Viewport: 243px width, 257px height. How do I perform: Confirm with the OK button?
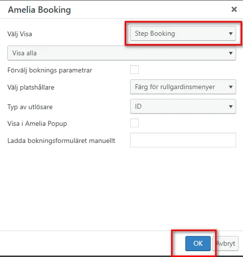[x=198, y=243]
